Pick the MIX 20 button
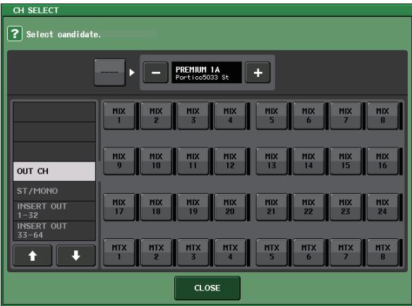The height and width of the screenshot is (306, 412). coord(230,207)
